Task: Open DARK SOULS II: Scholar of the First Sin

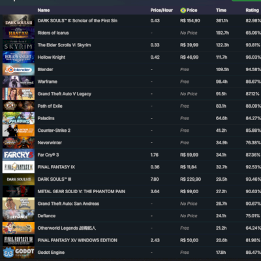Action: [x=78, y=21]
